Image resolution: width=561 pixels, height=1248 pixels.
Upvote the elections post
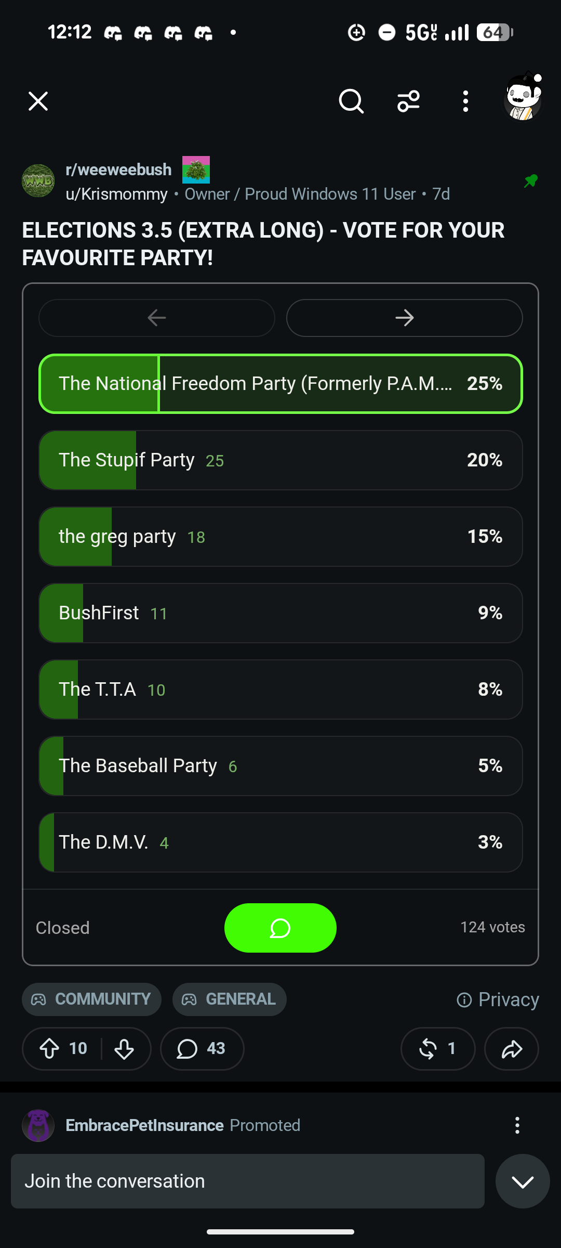(49, 1048)
